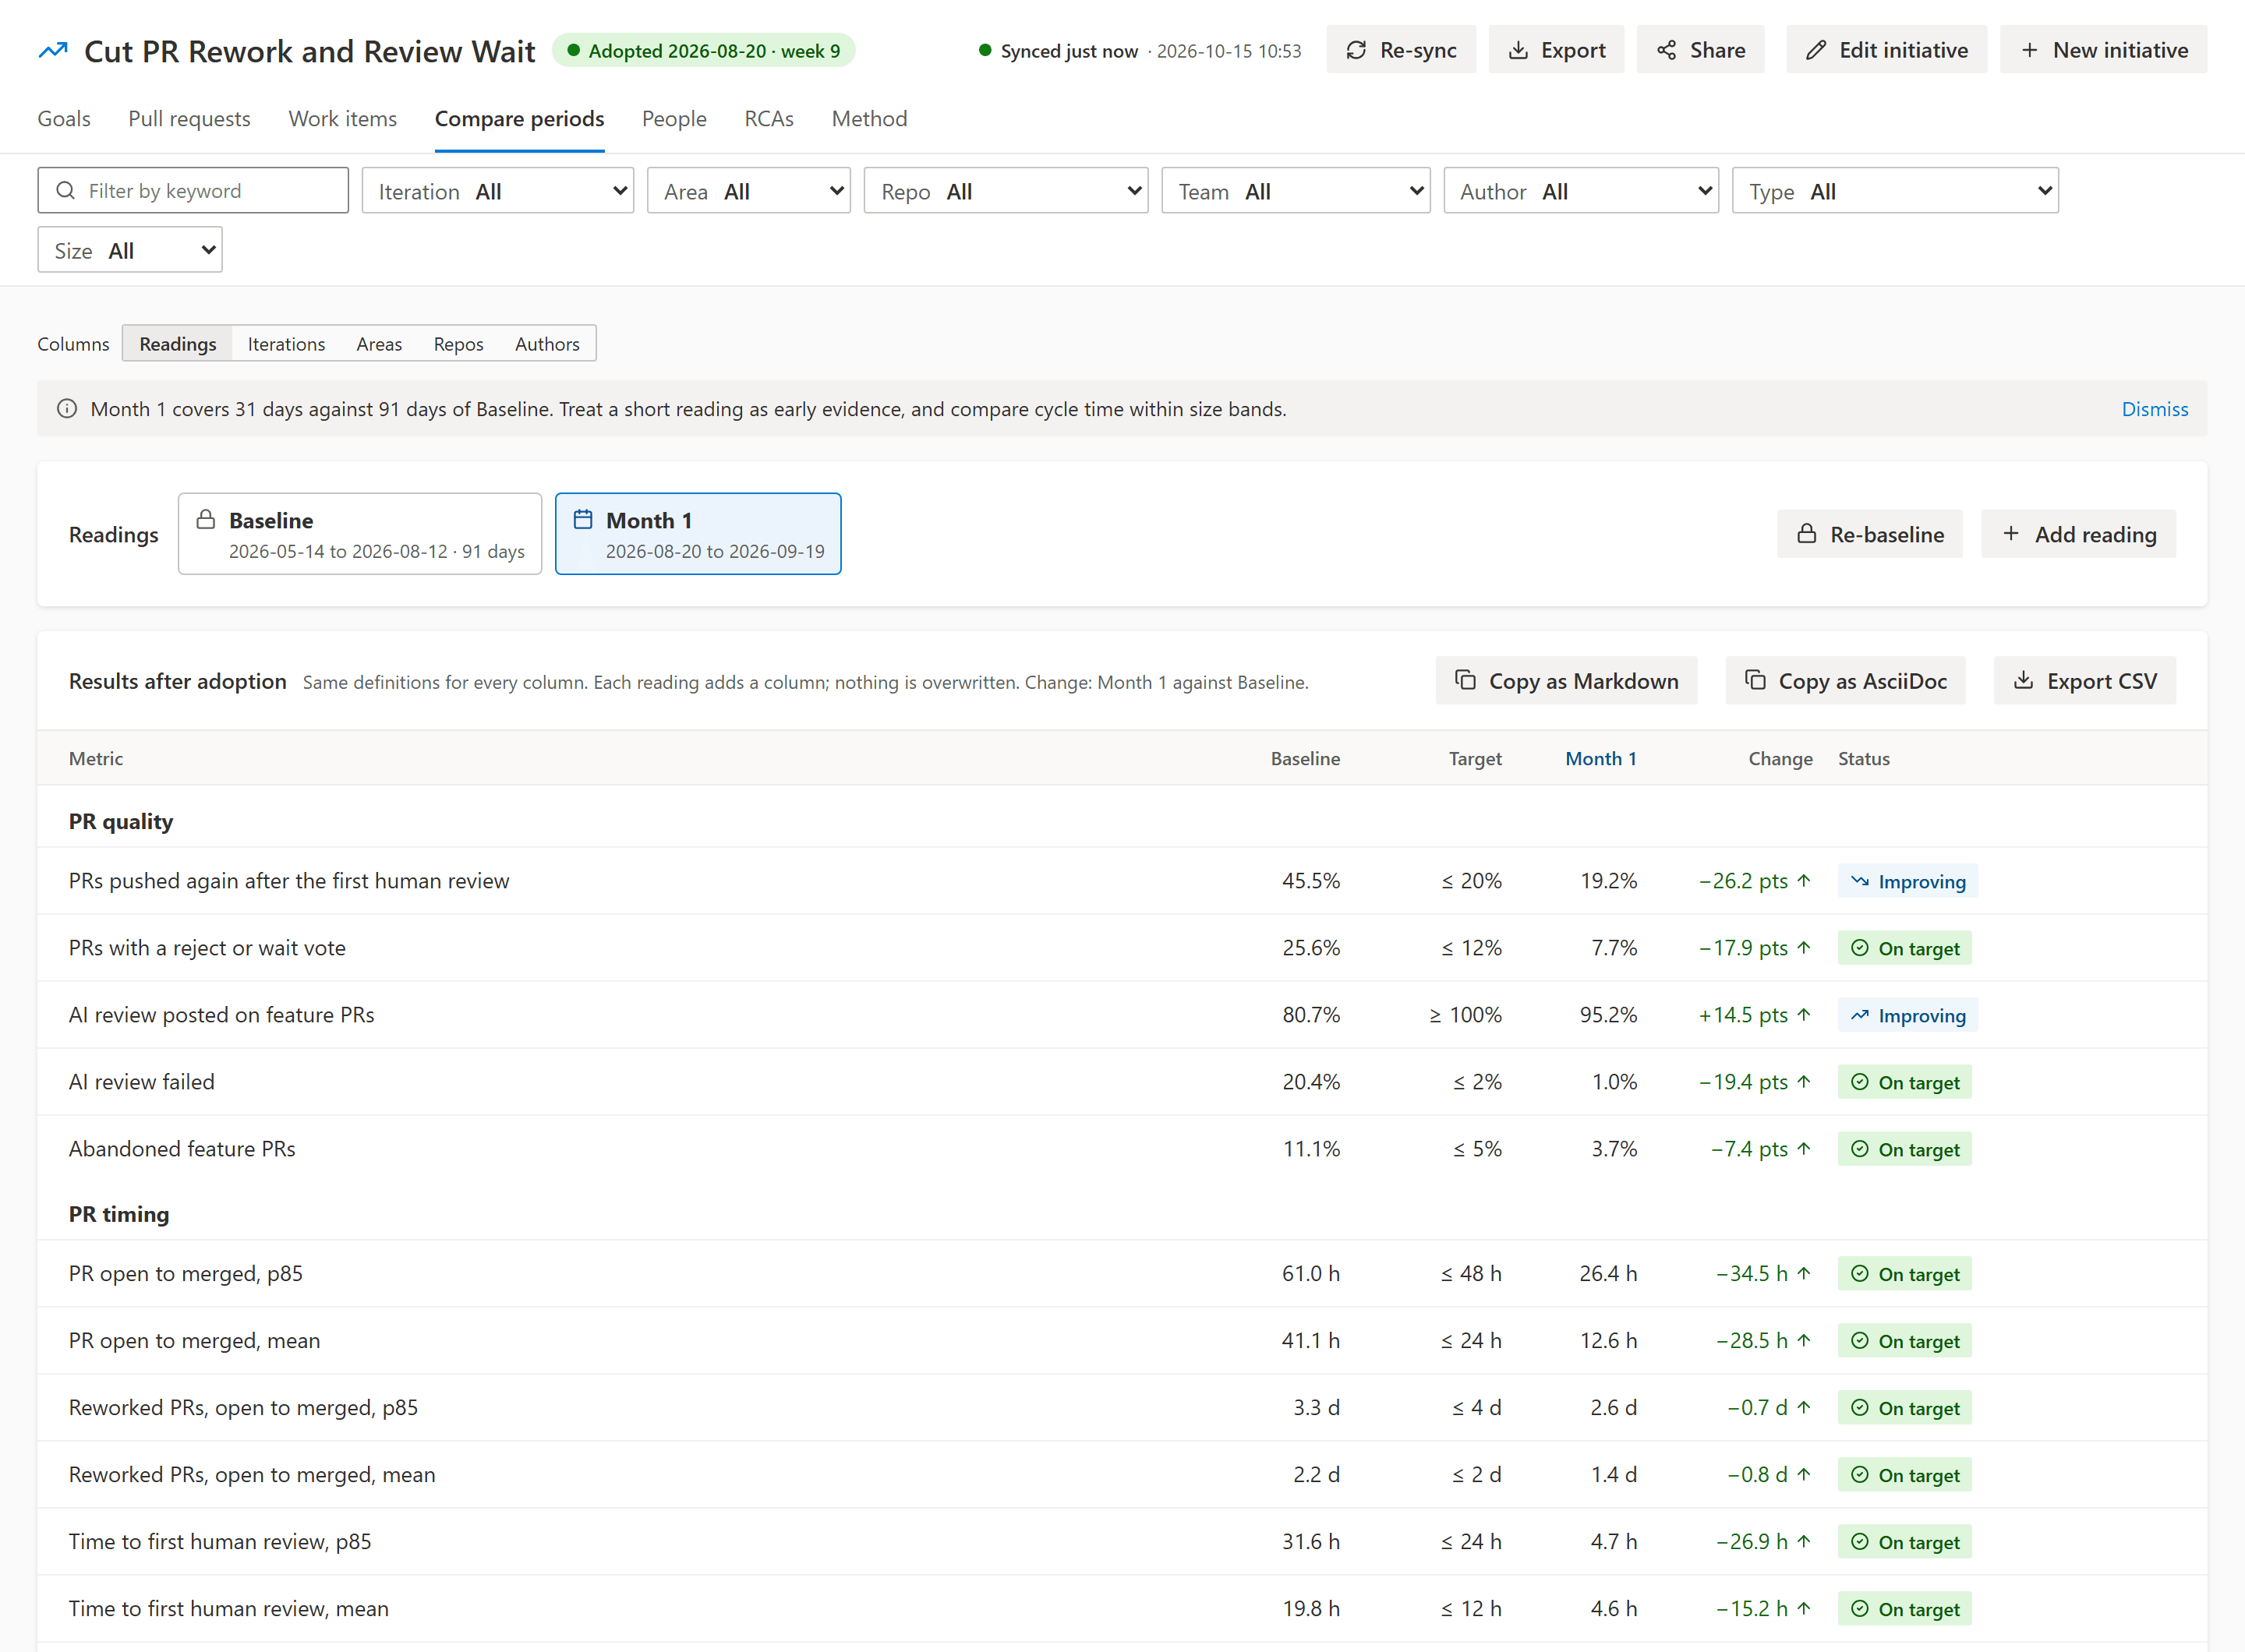Open the People tab
The width and height of the screenshot is (2245, 1652).
click(x=674, y=119)
